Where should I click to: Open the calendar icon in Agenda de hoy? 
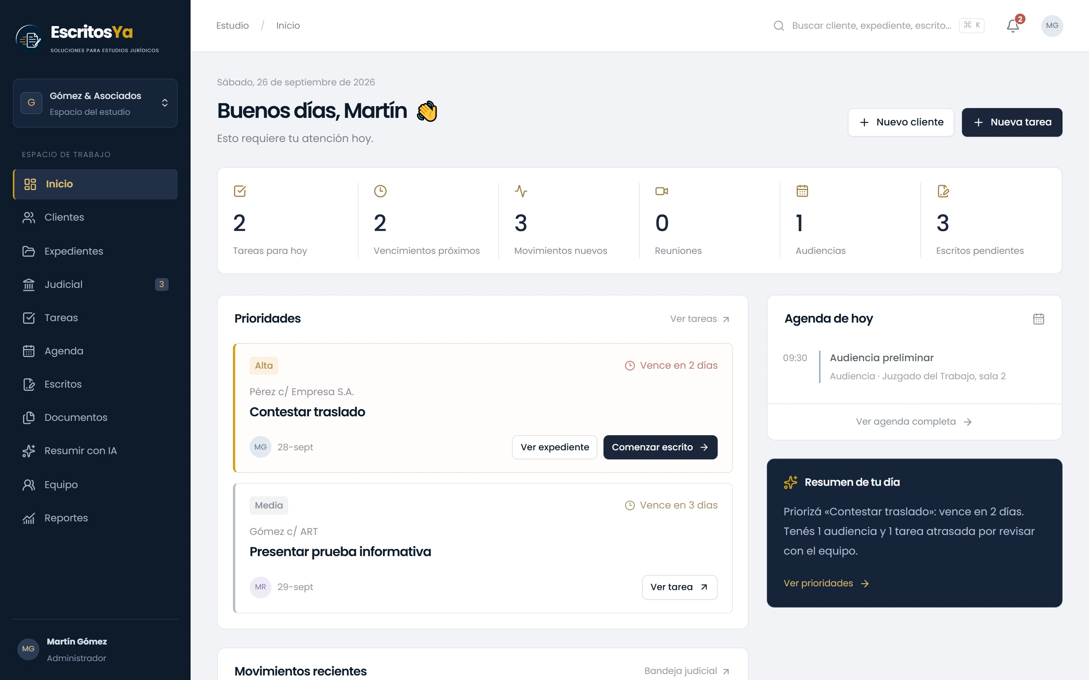pos(1039,319)
